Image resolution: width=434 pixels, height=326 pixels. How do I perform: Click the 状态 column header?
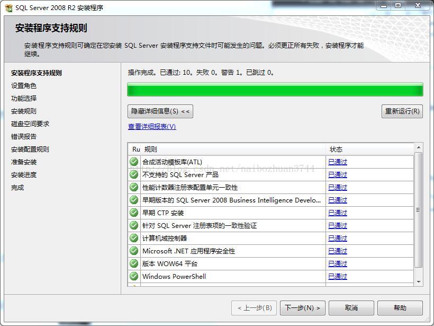(x=370, y=149)
